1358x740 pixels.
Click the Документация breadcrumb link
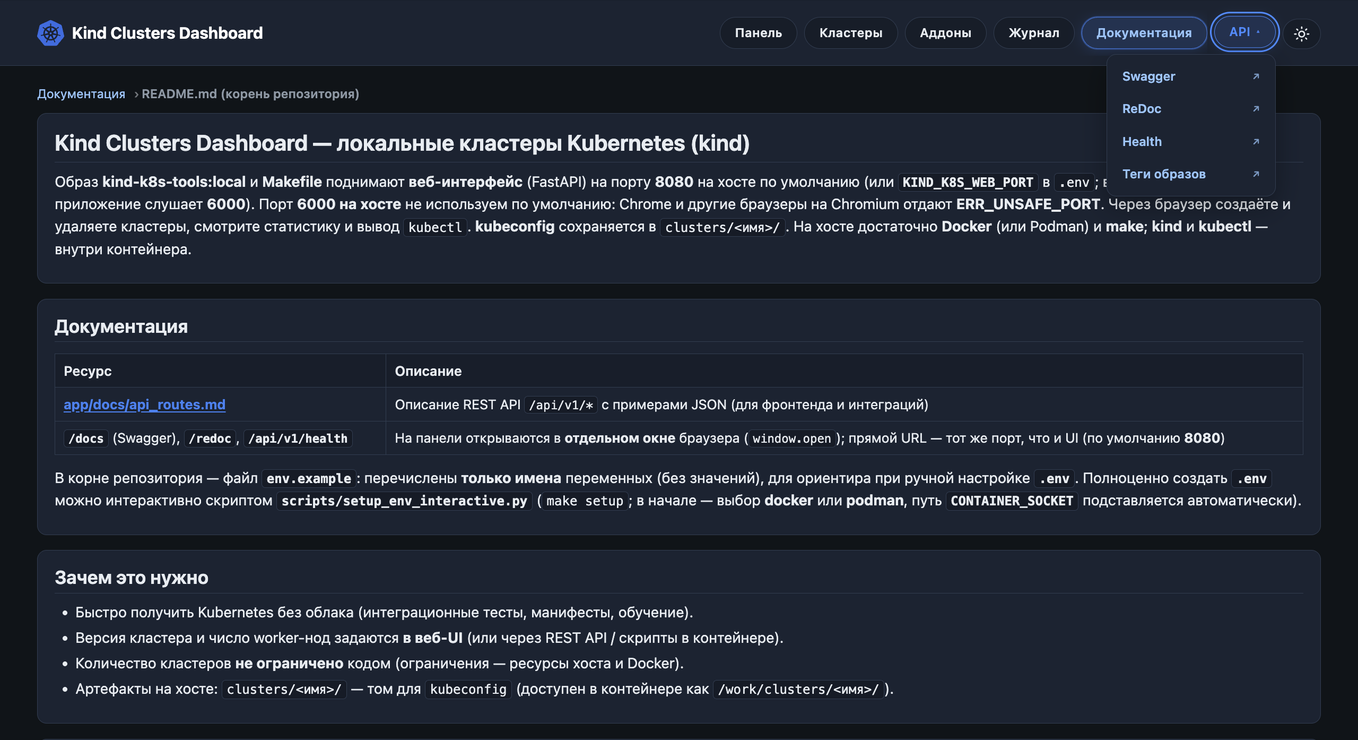[81, 94]
